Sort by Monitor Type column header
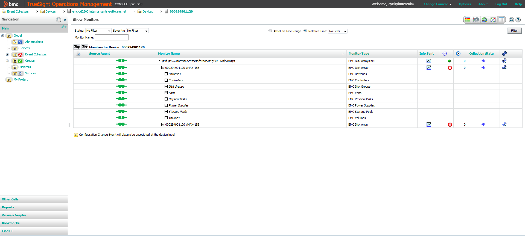This screenshot has height=237, width=525. point(359,54)
